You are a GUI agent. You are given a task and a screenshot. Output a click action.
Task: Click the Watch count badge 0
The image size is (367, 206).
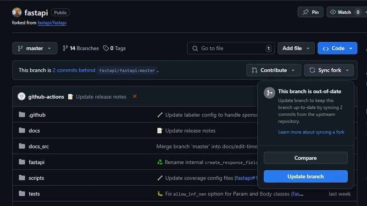[x=358, y=12]
